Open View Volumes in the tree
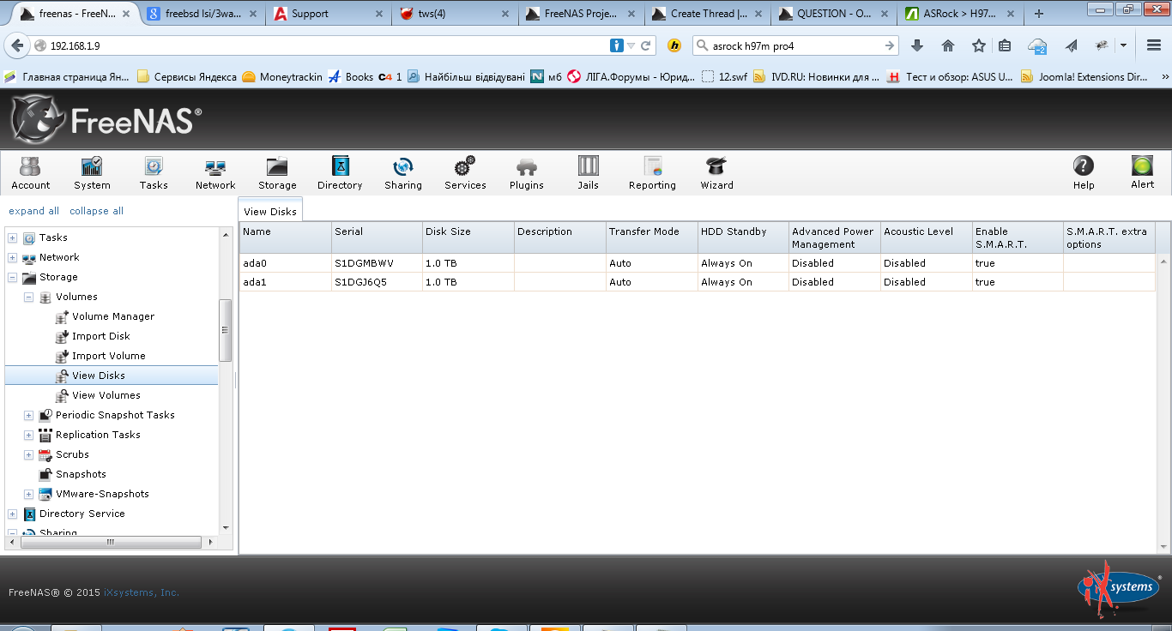This screenshot has height=631, width=1172. coord(106,395)
